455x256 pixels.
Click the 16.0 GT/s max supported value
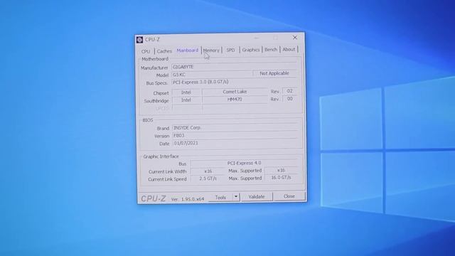[x=282, y=178]
